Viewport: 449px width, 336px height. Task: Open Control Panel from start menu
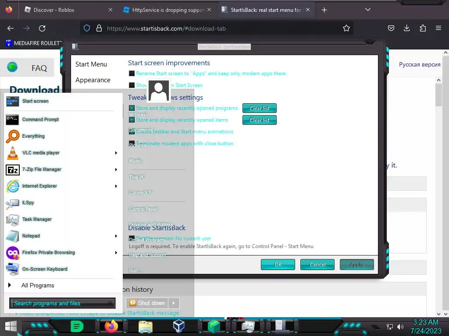(x=143, y=209)
